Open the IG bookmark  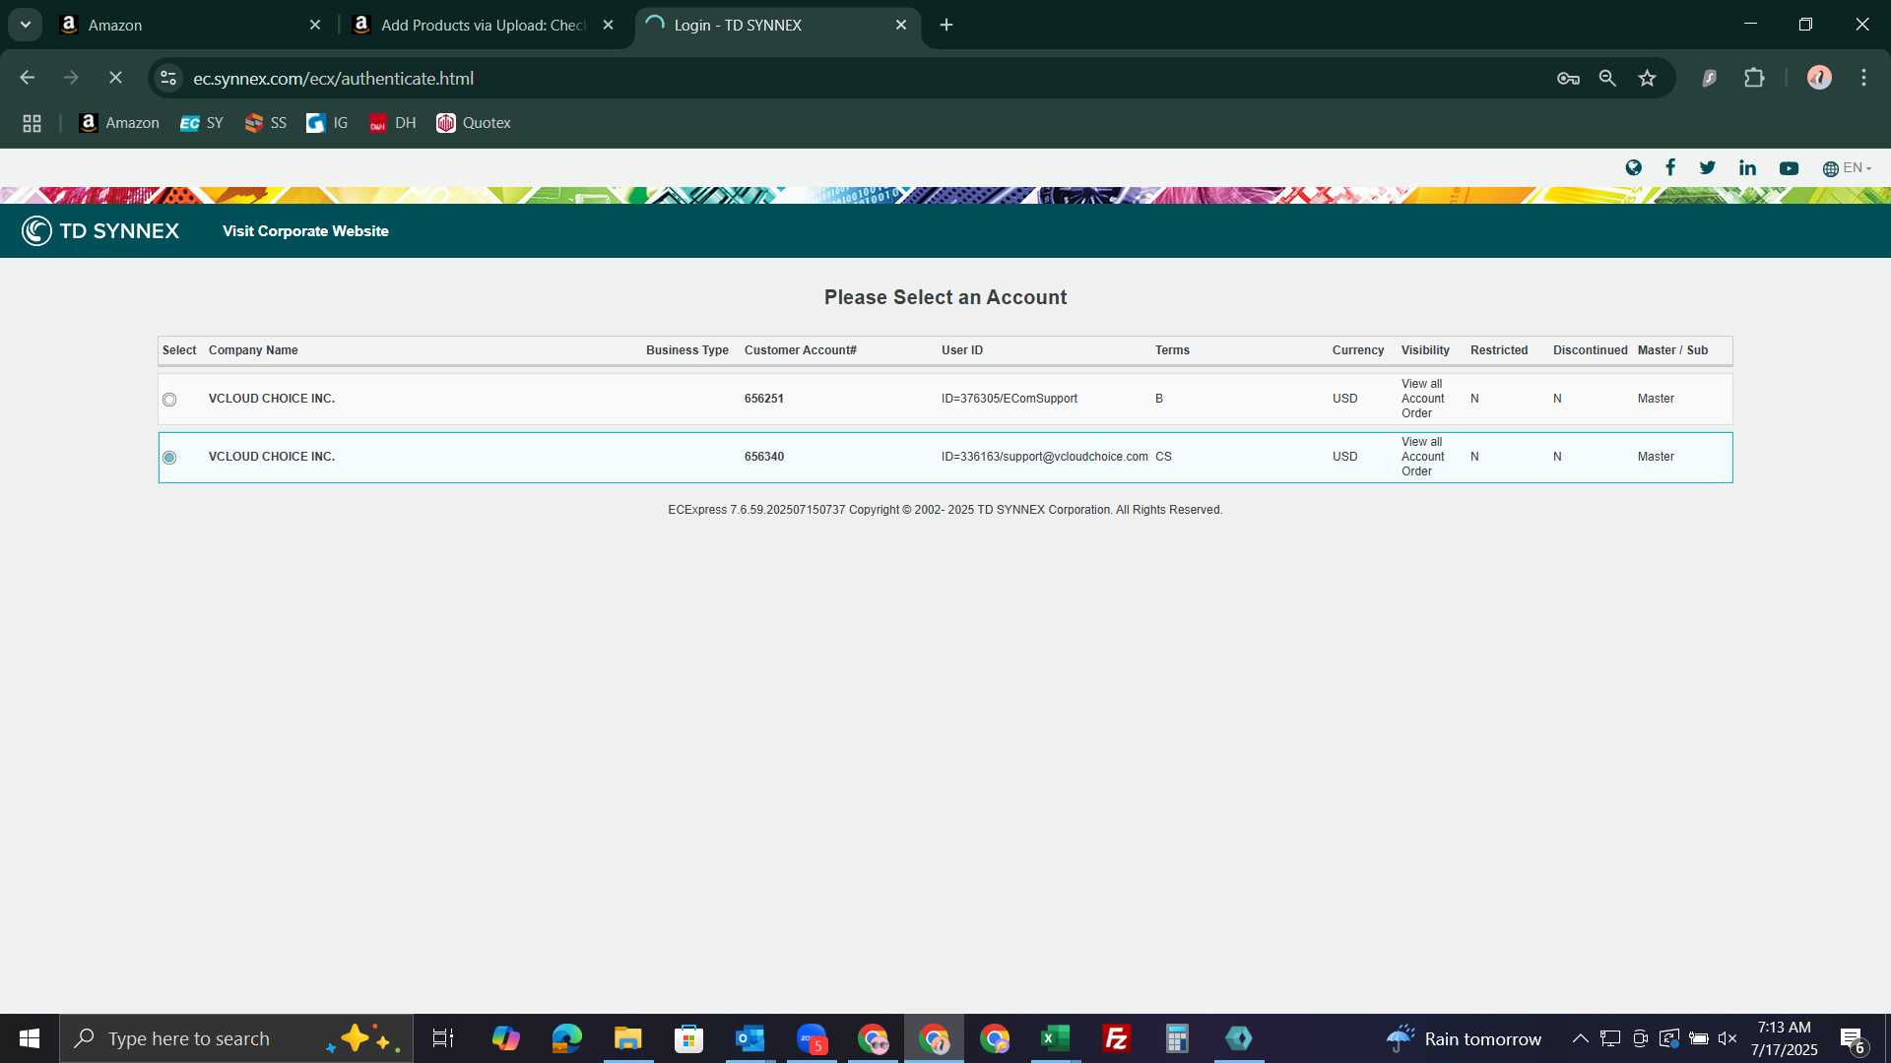tap(328, 123)
